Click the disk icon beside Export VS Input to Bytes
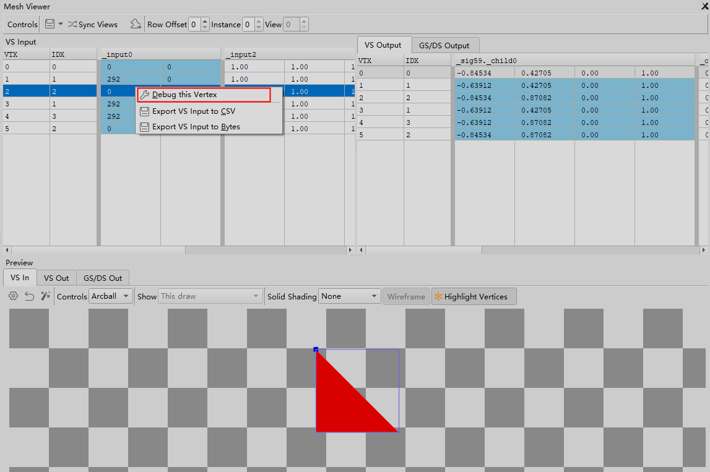The image size is (710, 472). [x=145, y=127]
